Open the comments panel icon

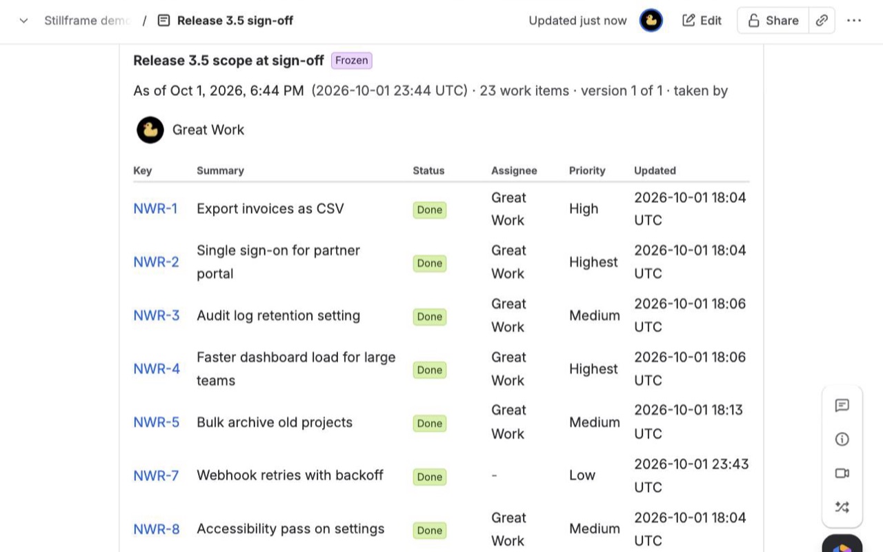[x=842, y=406]
